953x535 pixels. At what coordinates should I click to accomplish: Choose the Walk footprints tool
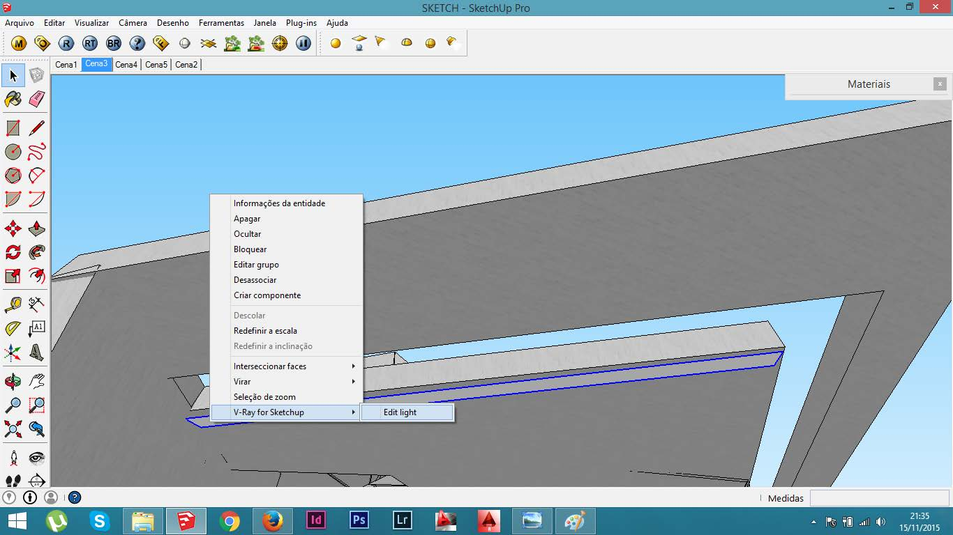[x=13, y=481]
